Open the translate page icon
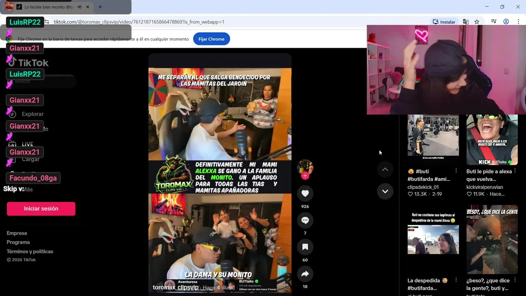Screen dimensions: 526x296 466,22
